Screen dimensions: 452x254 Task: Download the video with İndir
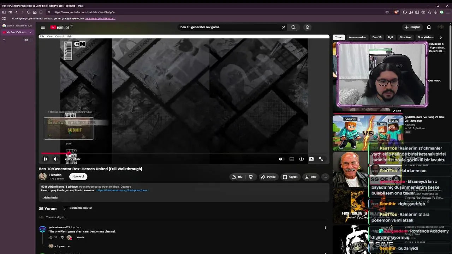point(311,177)
